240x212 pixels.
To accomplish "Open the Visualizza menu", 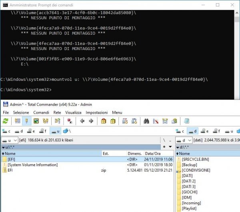I will tap(73, 112).
